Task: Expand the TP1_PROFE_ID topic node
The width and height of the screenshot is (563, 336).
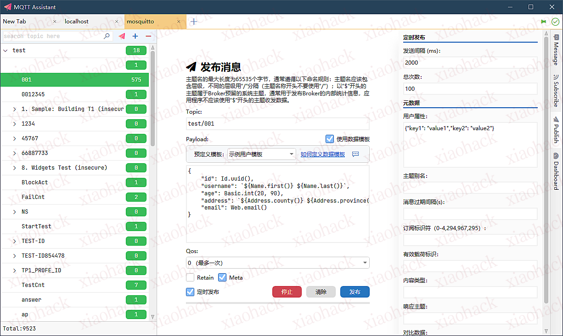Action: click(15, 270)
